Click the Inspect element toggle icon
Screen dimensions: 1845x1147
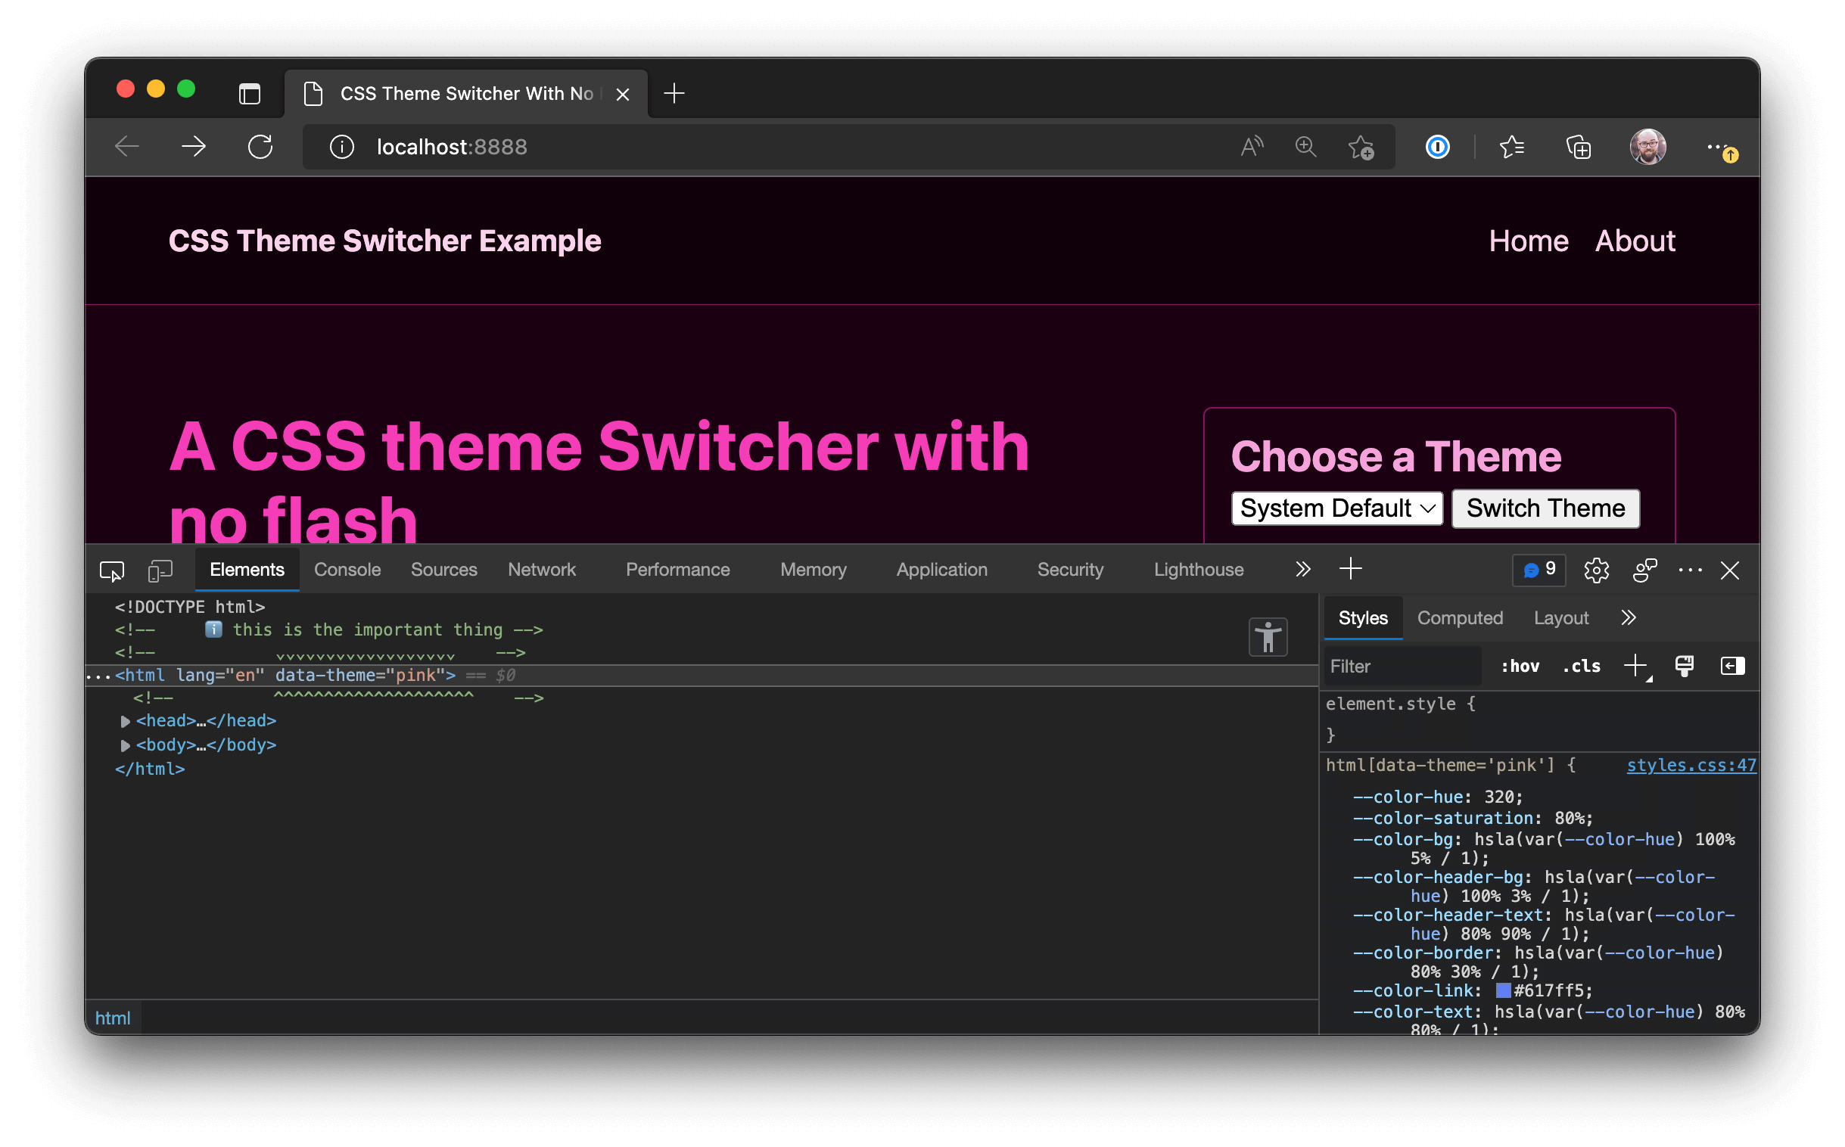[112, 571]
